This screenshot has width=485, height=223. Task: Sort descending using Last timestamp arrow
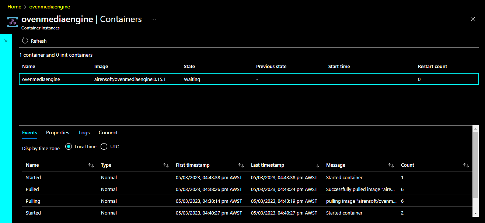tap(317, 165)
